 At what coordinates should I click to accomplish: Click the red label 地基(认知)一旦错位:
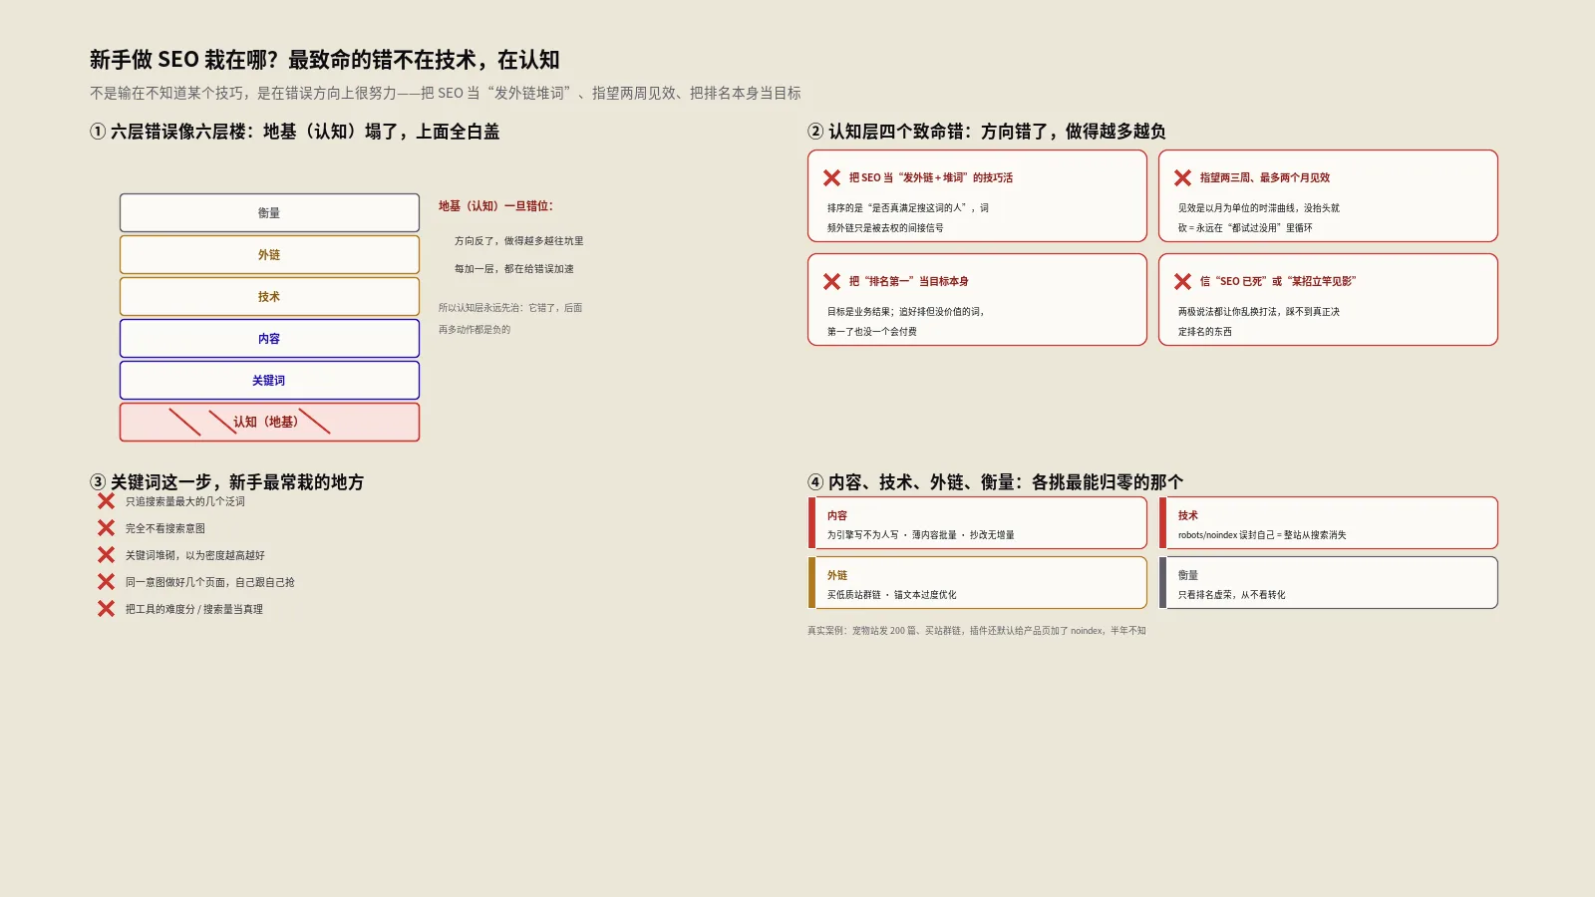[495, 206]
